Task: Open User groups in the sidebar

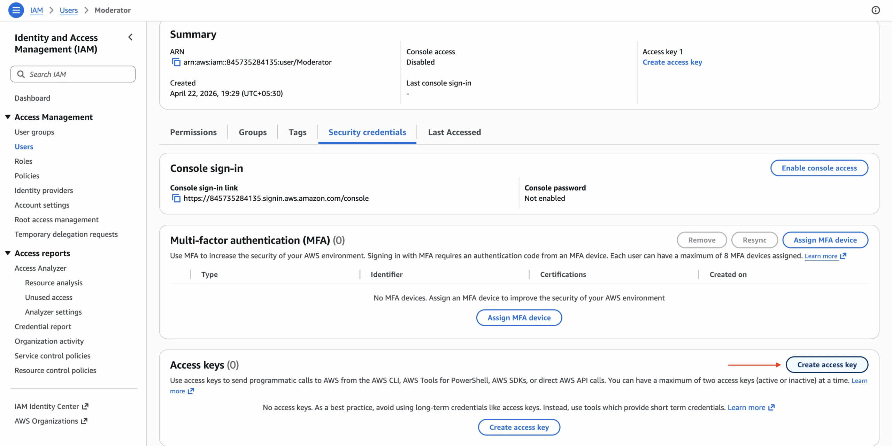Action: [34, 132]
